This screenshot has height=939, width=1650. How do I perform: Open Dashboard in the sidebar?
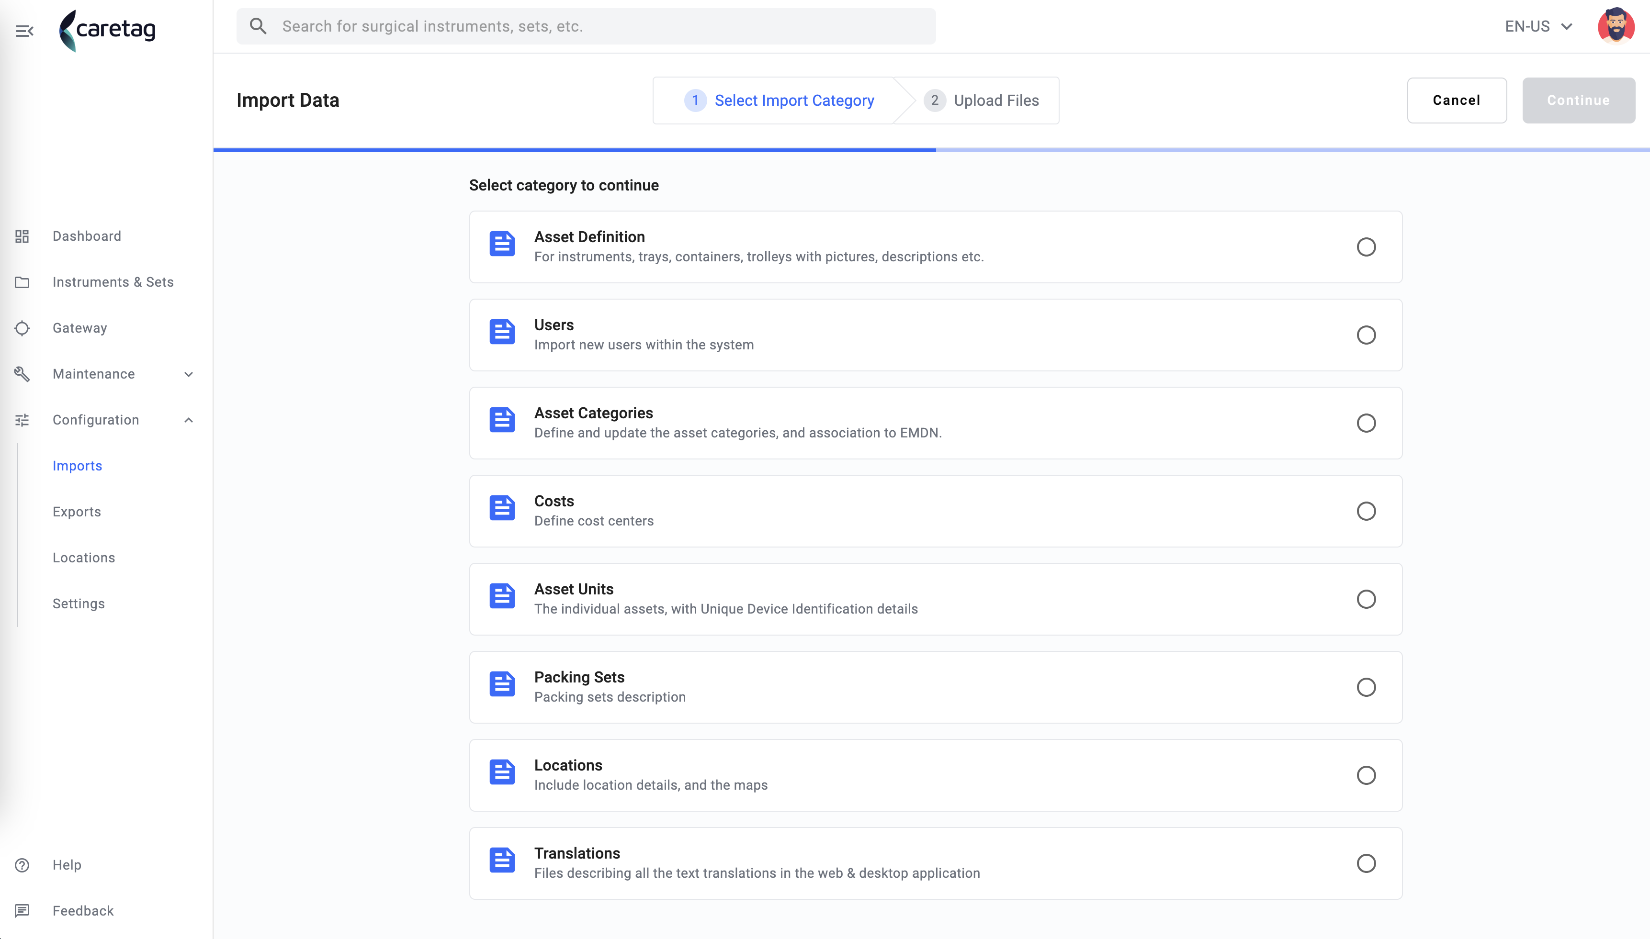87,236
